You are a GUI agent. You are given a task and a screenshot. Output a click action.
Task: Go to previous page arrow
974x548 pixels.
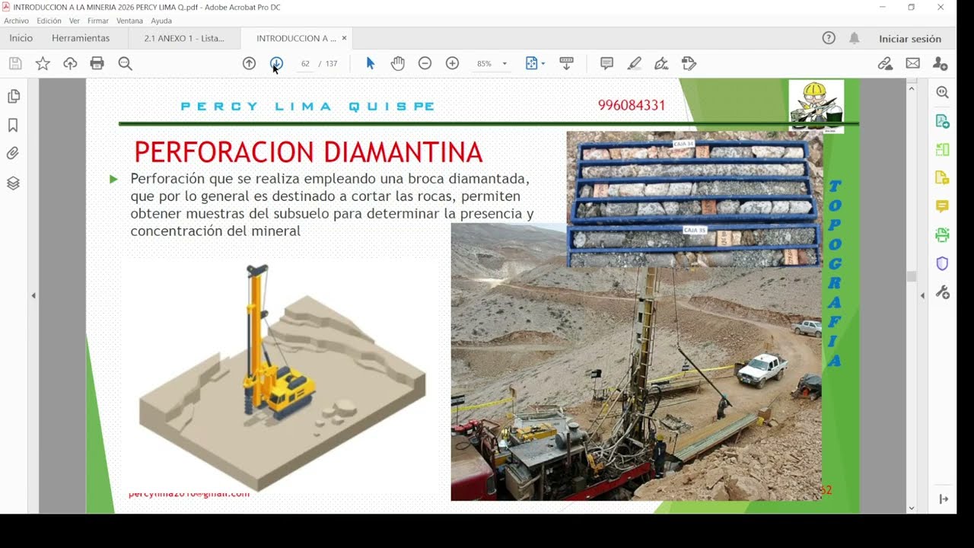[x=249, y=64]
